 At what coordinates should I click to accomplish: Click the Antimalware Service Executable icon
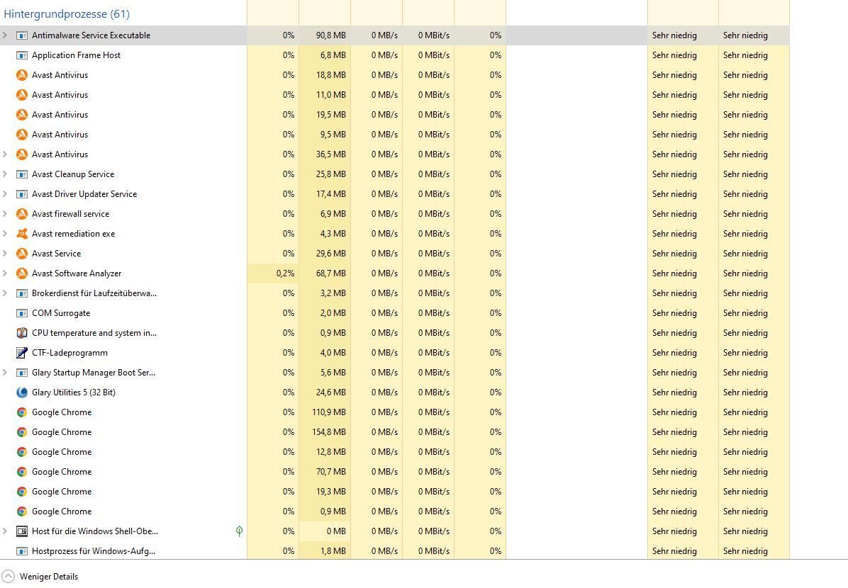coord(22,35)
